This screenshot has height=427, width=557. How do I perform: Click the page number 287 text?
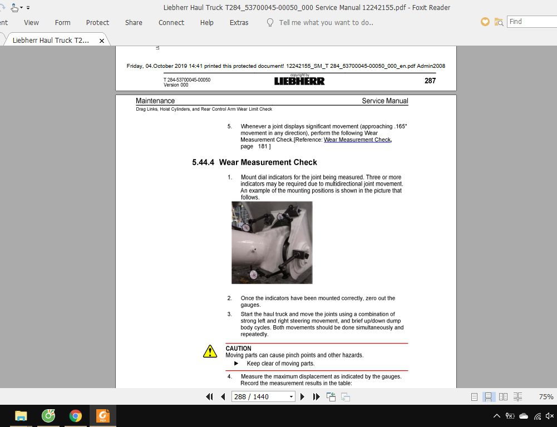coord(430,81)
